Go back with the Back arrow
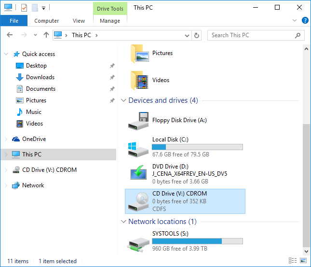This screenshot has height=267, width=311. click(10, 35)
